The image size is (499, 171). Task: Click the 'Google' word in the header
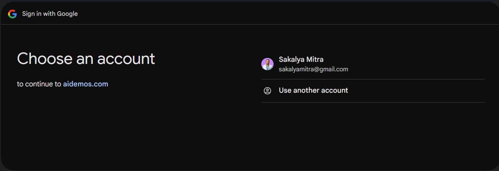click(68, 14)
